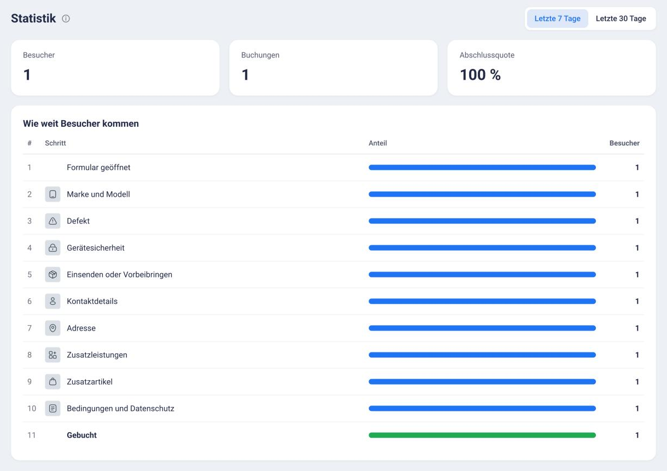Select the Kontaktdetails step label
This screenshot has width=667, height=471.
[92, 301]
